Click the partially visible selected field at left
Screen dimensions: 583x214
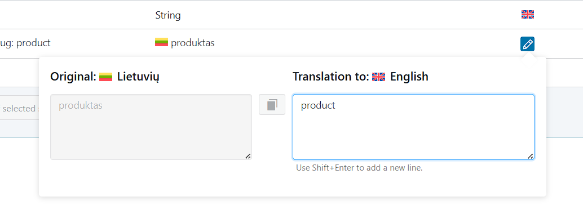point(19,109)
